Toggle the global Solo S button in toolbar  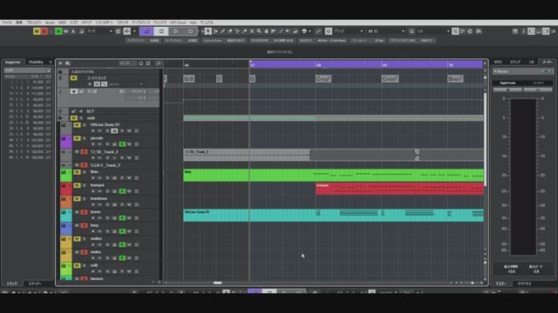[x=44, y=31]
